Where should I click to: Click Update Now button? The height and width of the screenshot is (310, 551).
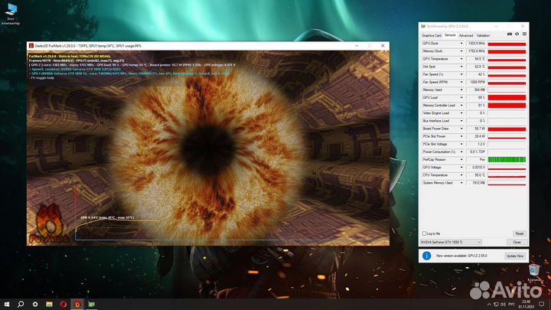(x=515, y=256)
